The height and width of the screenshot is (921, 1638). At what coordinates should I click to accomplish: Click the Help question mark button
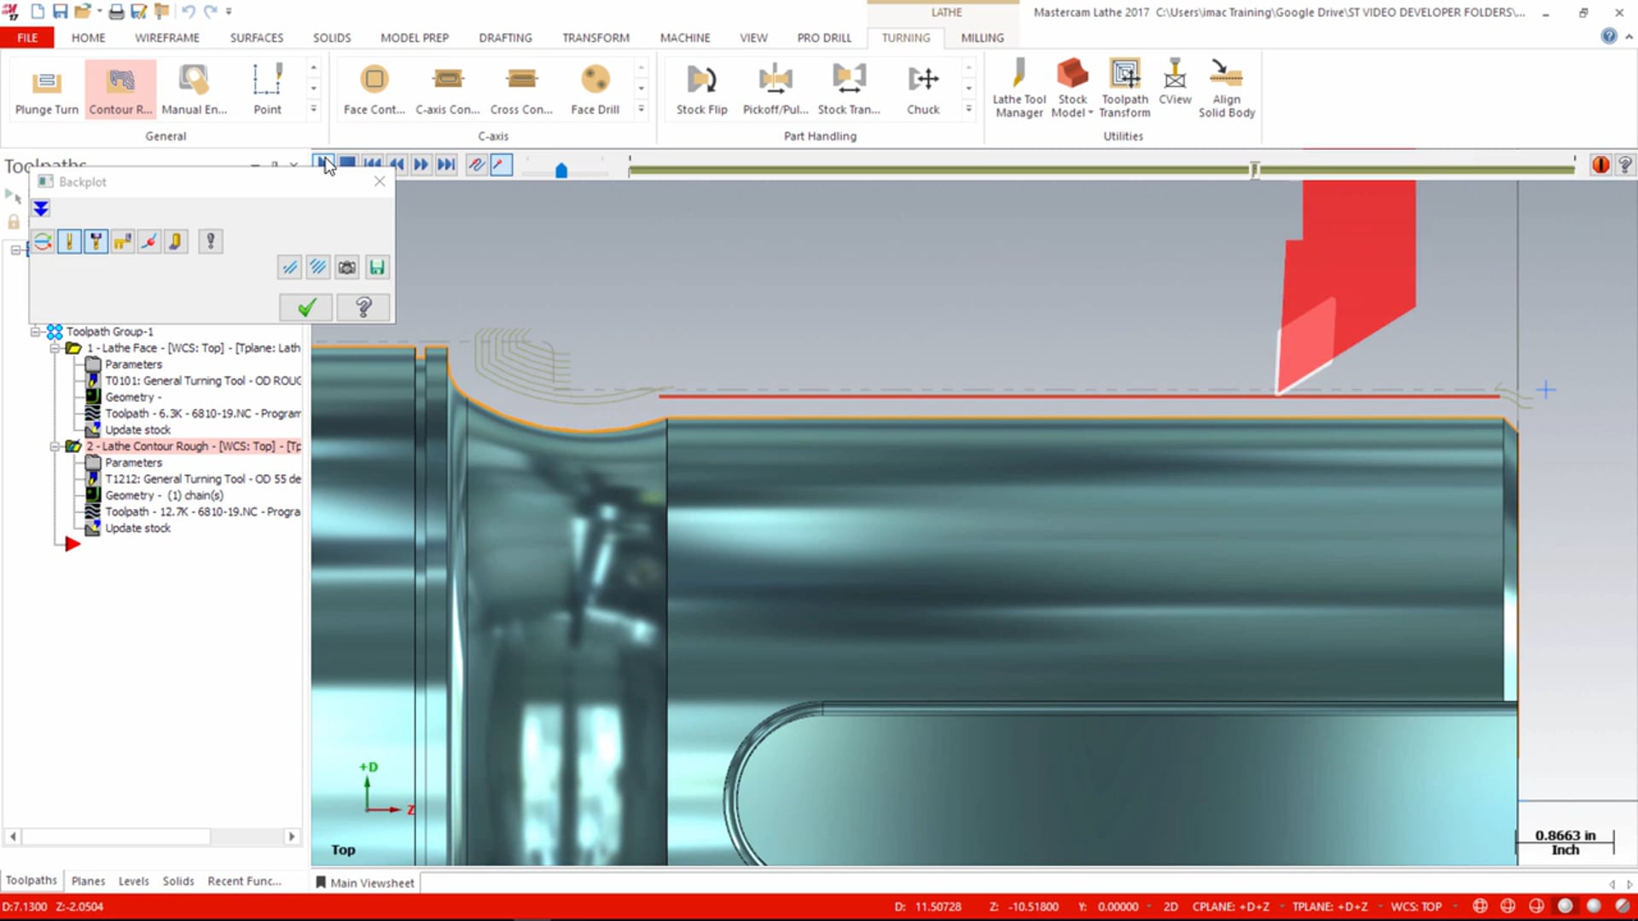363,306
